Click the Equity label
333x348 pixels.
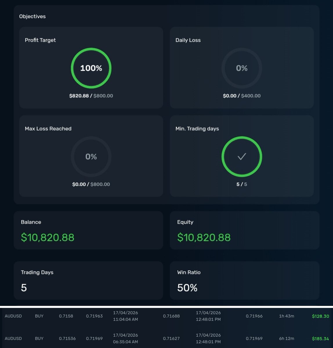click(x=185, y=222)
